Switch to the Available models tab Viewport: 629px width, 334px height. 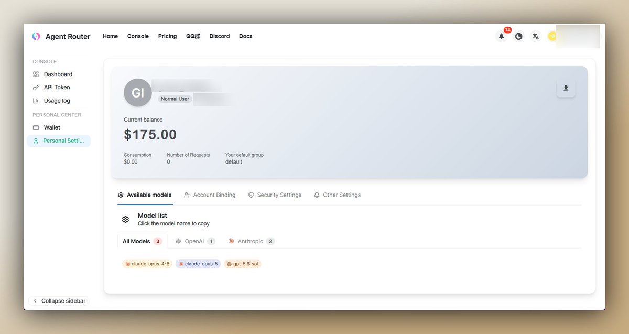pos(145,195)
